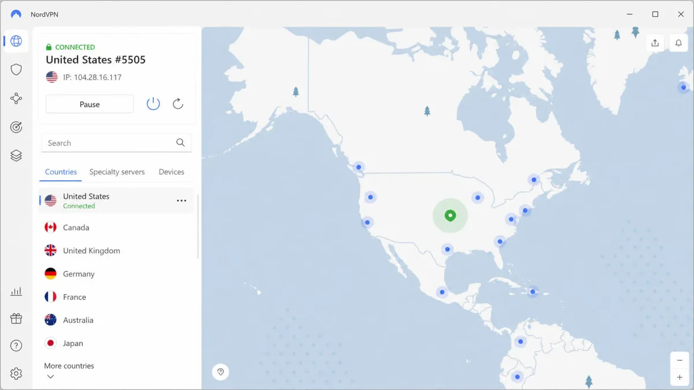Select Australia in country list
Image resolution: width=694 pixels, height=390 pixels.
(116, 320)
